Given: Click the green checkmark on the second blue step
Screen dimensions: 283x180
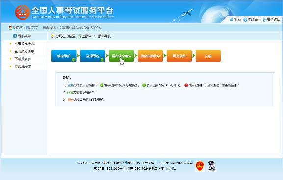Looking at the screenshot, I should click(x=102, y=60).
